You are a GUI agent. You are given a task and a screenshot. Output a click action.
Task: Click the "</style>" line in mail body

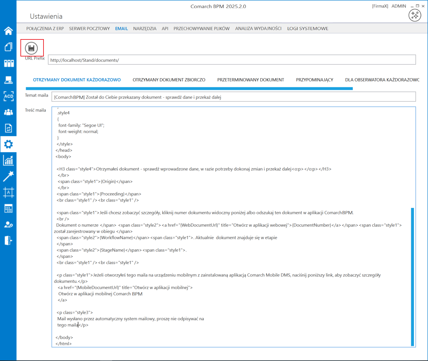(65, 144)
